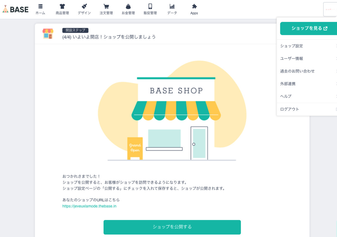Open the ホーム (Home) section
337x237 pixels.
coord(40,8)
